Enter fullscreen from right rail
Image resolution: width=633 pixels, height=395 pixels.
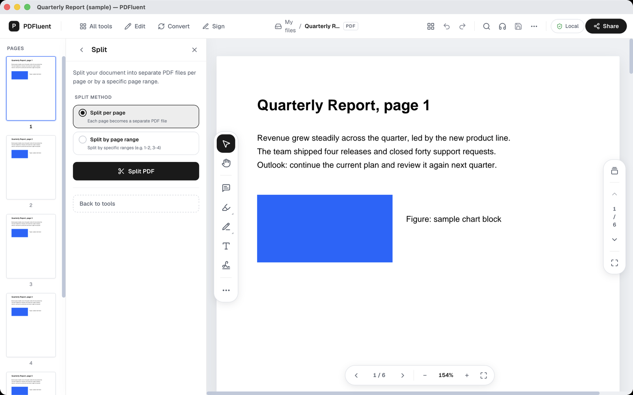coord(614,263)
